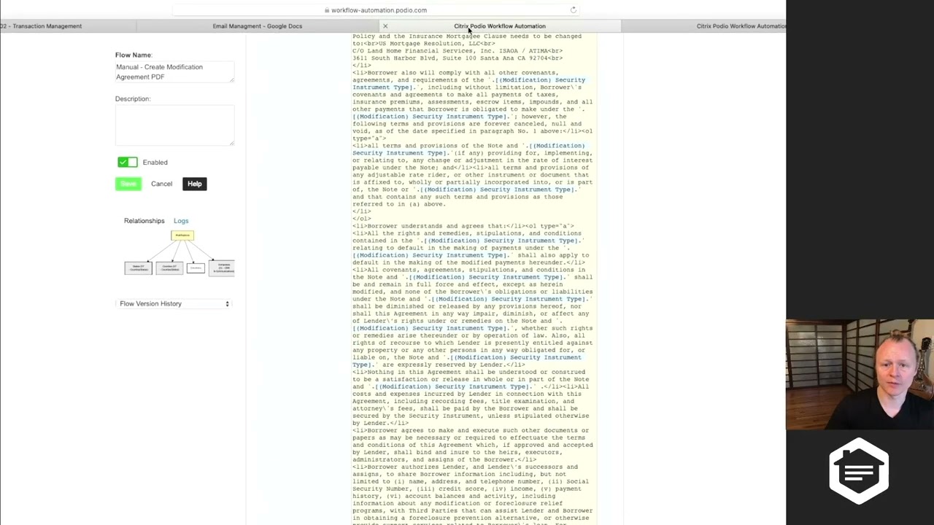The height and width of the screenshot is (525, 934).
Task: Click the white hexagon house logo
Action: click(859, 471)
